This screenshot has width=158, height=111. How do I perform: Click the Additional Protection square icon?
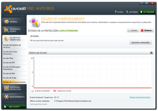(7, 88)
